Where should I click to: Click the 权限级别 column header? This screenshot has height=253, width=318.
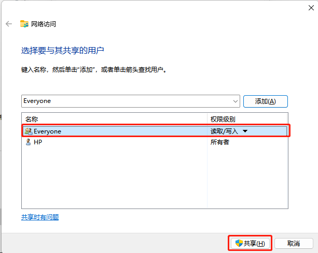pyautogui.click(x=223, y=119)
